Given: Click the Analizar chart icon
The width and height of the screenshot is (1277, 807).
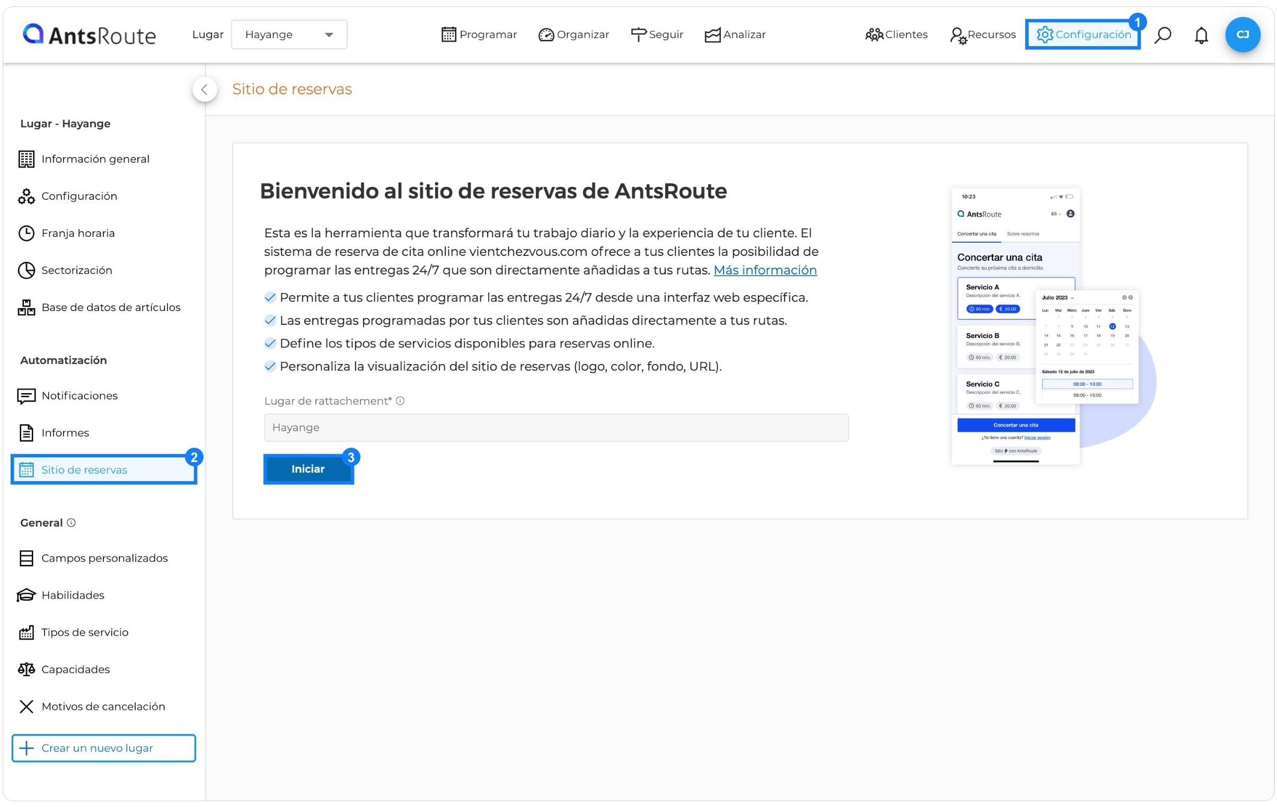Looking at the screenshot, I should (x=712, y=34).
